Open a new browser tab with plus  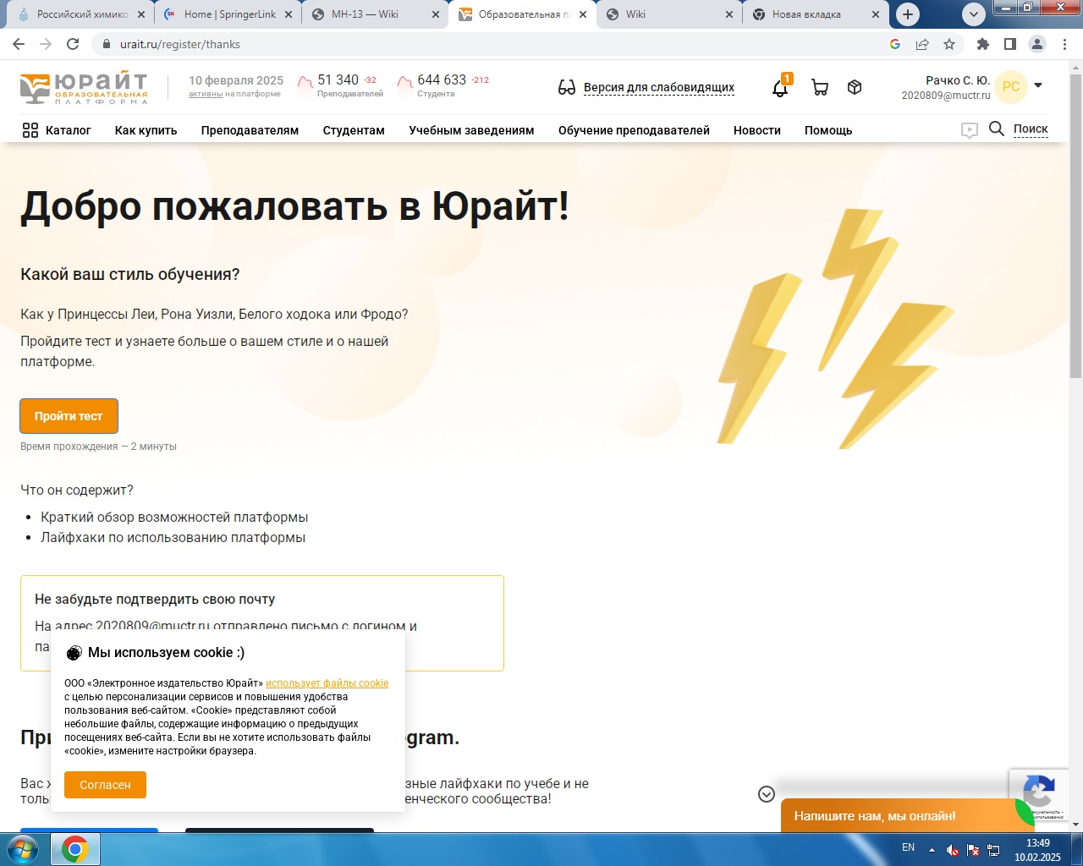908,14
